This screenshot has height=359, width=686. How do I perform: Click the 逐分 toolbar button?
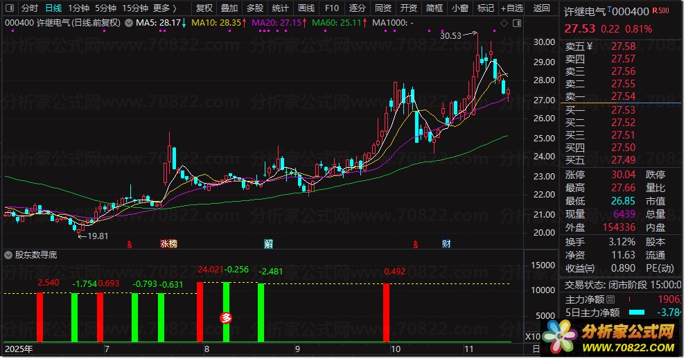[357, 8]
